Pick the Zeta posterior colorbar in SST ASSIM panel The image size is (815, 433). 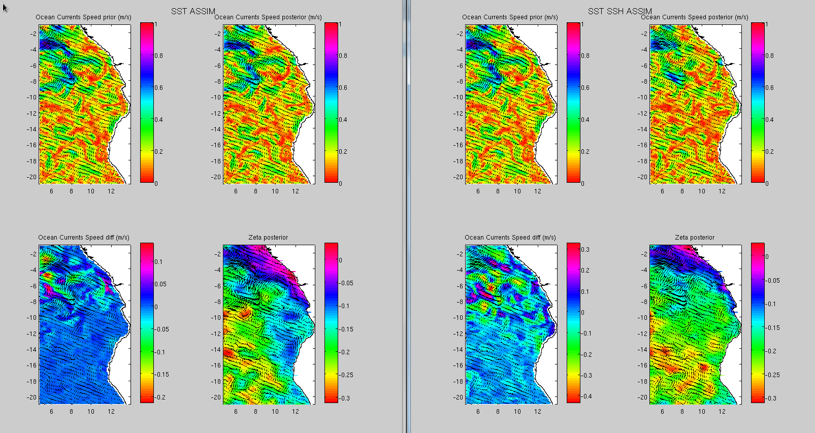[331, 323]
